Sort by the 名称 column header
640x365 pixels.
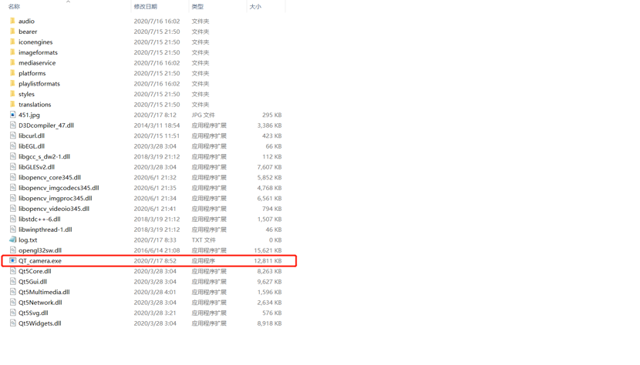(x=15, y=6)
